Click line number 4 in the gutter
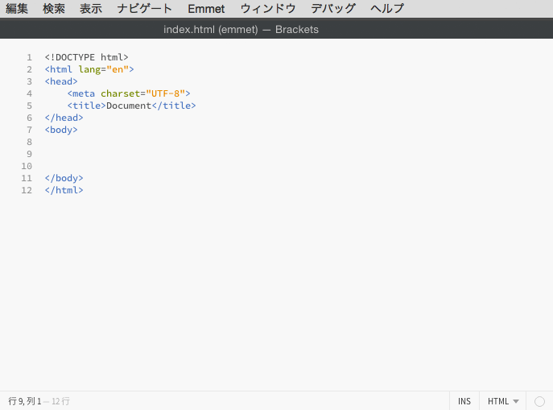This screenshot has height=410, width=553. tap(29, 93)
